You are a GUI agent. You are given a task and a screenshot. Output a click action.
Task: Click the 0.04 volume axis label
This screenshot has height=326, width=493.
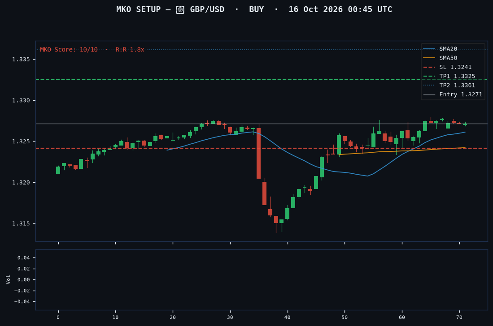(24, 258)
